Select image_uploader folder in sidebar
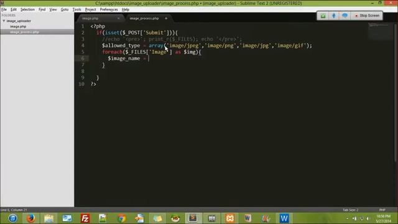398x224 pixels. tap(19, 21)
